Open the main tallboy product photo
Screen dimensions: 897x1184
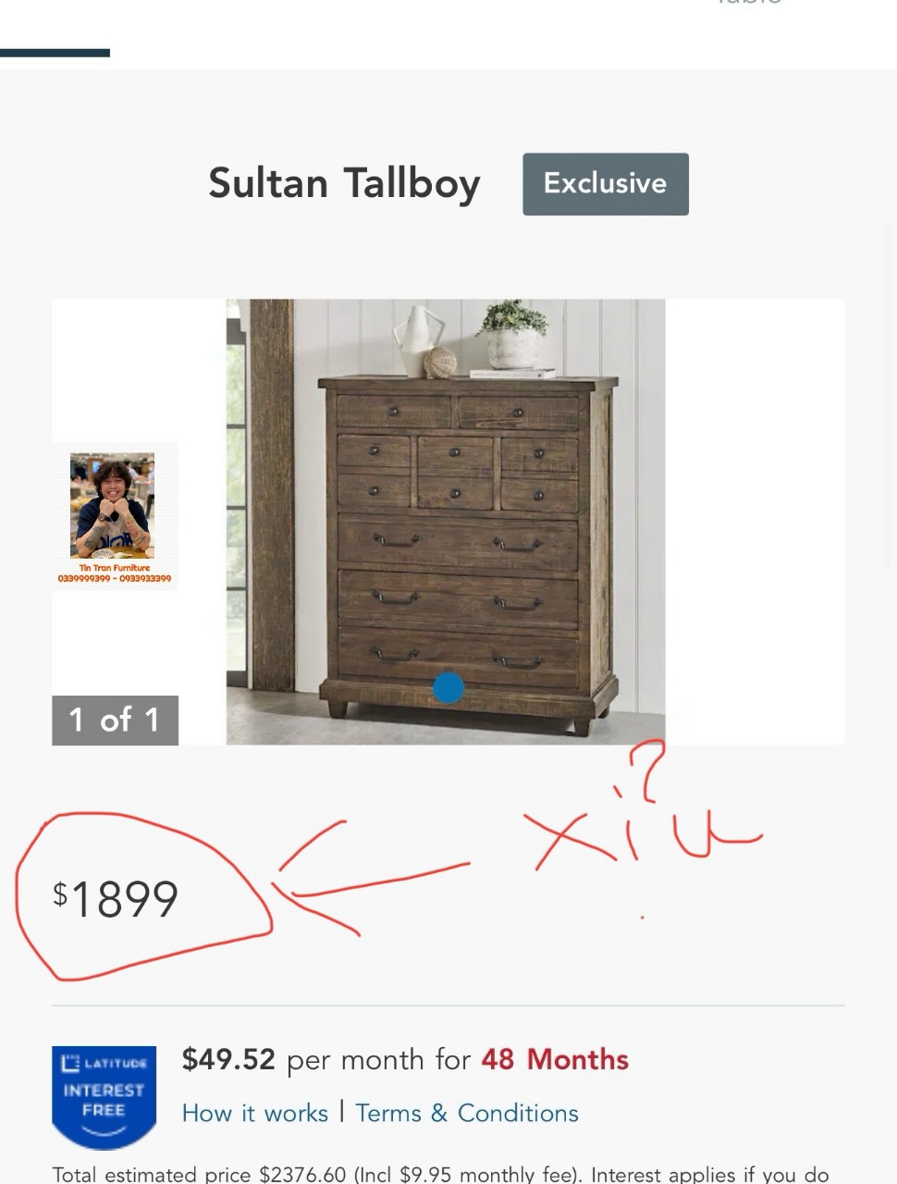446,522
